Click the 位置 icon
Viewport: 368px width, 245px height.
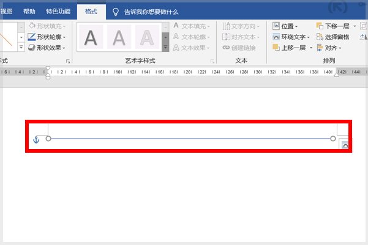coord(276,26)
